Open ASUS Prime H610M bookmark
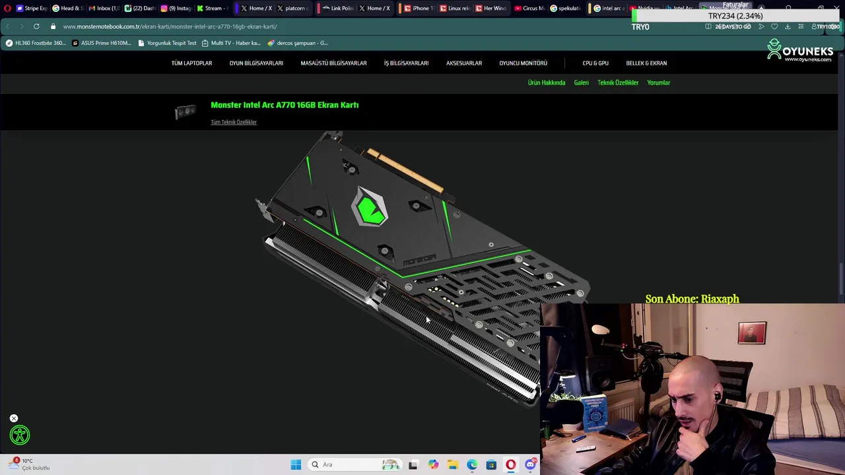The width and height of the screenshot is (845, 475). coord(102,43)
